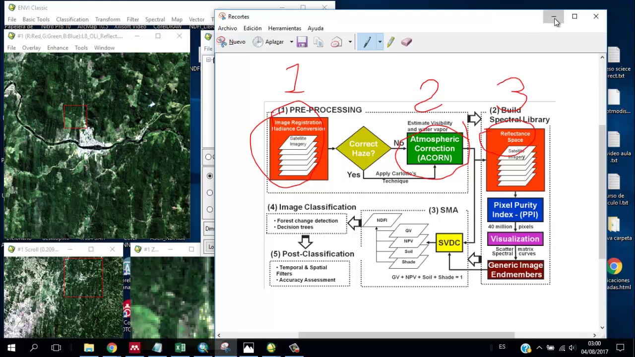Open the ENVI Classic File menu
Screen dimensions: 635x357
click(x=12, y=19)
